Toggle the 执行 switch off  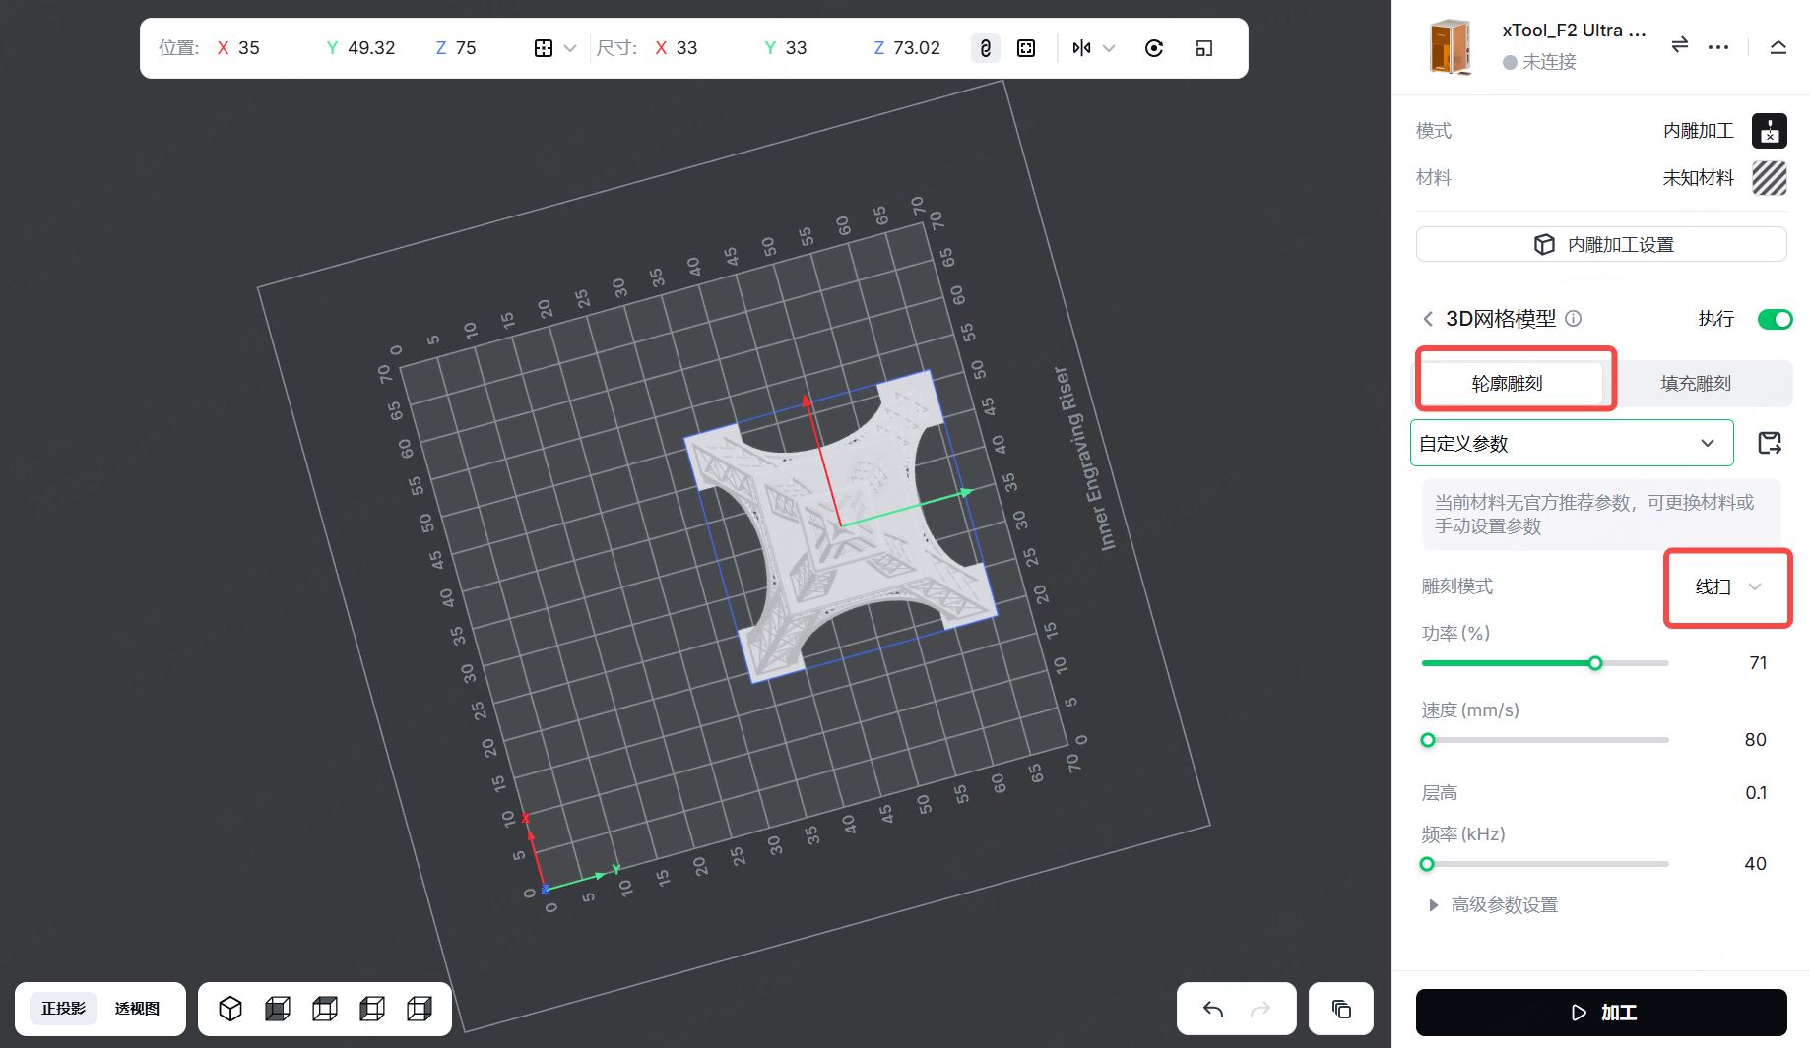coord(1775,319)
